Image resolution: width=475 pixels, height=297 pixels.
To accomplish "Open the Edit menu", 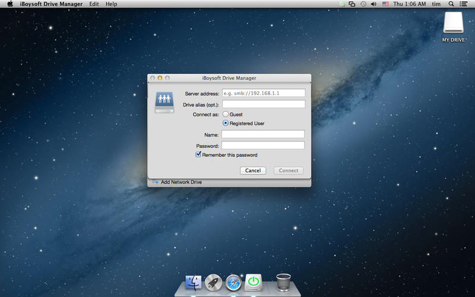I will point(94,4).
